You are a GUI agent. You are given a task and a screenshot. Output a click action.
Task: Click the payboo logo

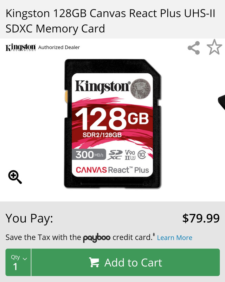tap(97, 238)
